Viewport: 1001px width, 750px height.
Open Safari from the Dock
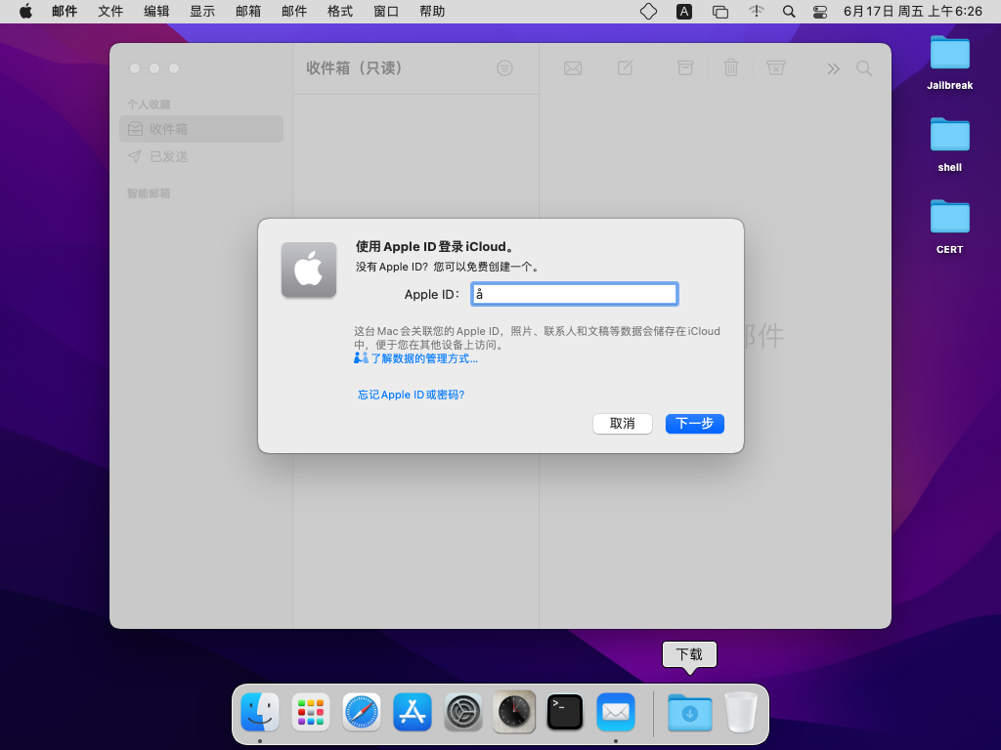[x=362, y=712]
